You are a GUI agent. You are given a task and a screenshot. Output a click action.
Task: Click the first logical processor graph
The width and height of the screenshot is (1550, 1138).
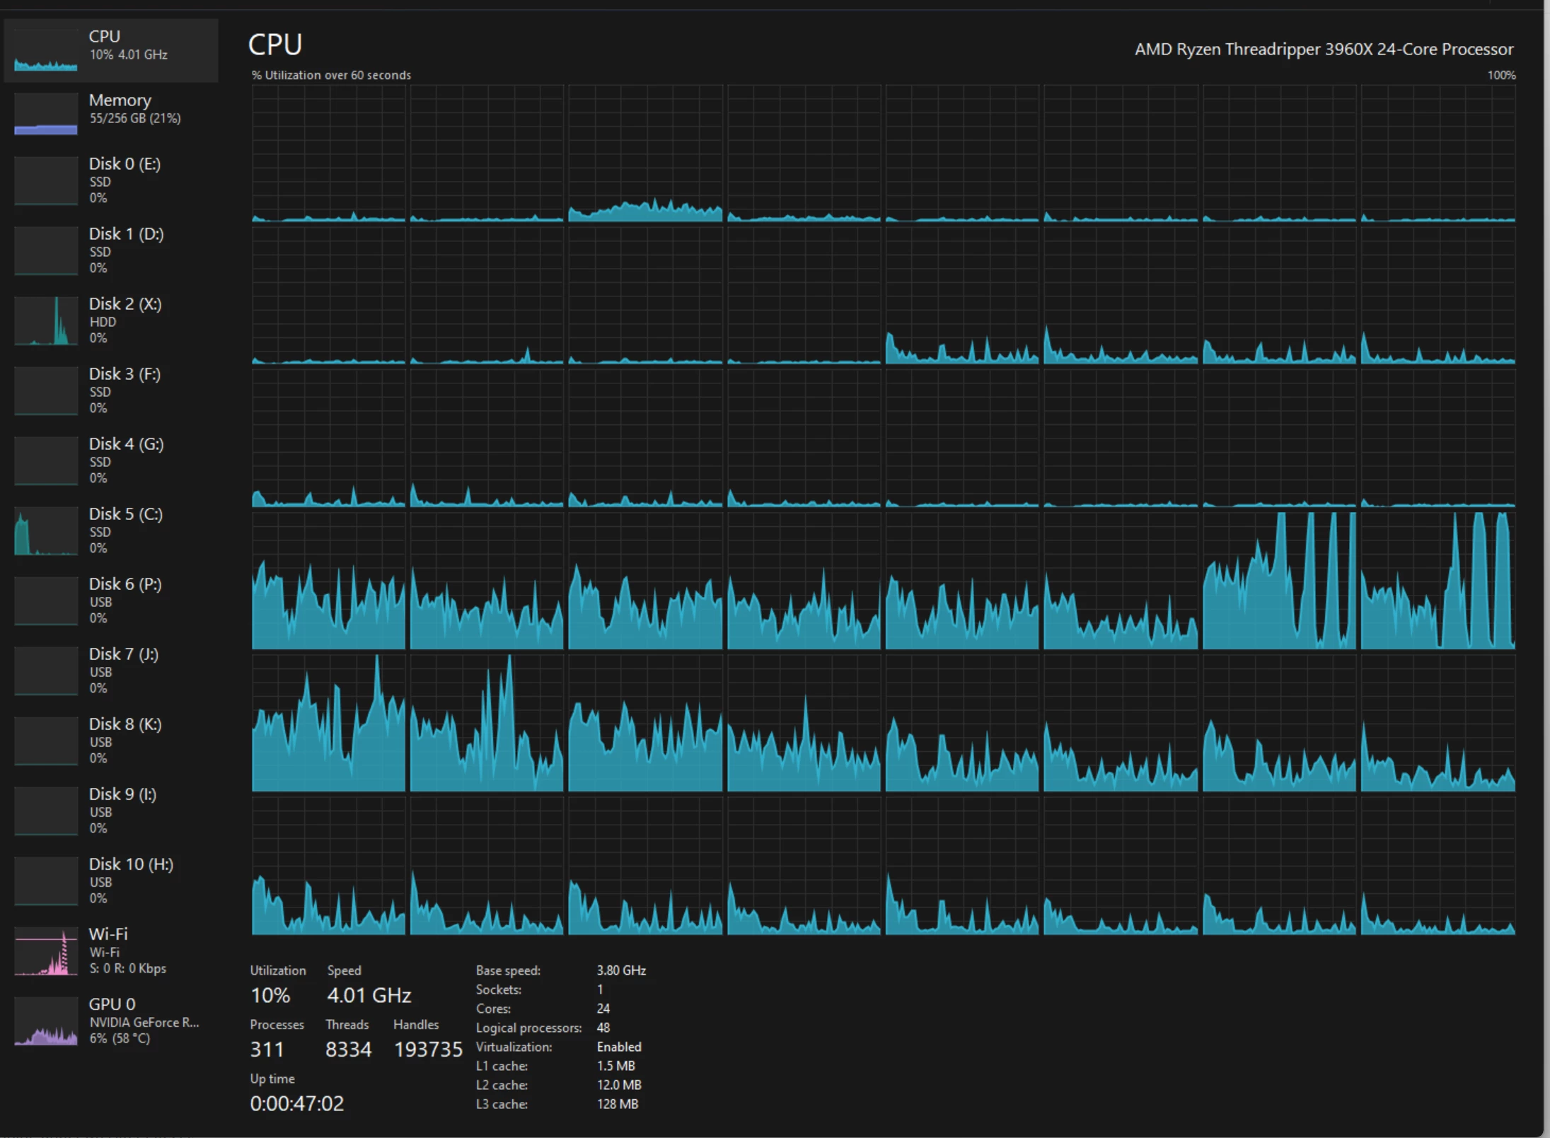(x=328, y=153)
